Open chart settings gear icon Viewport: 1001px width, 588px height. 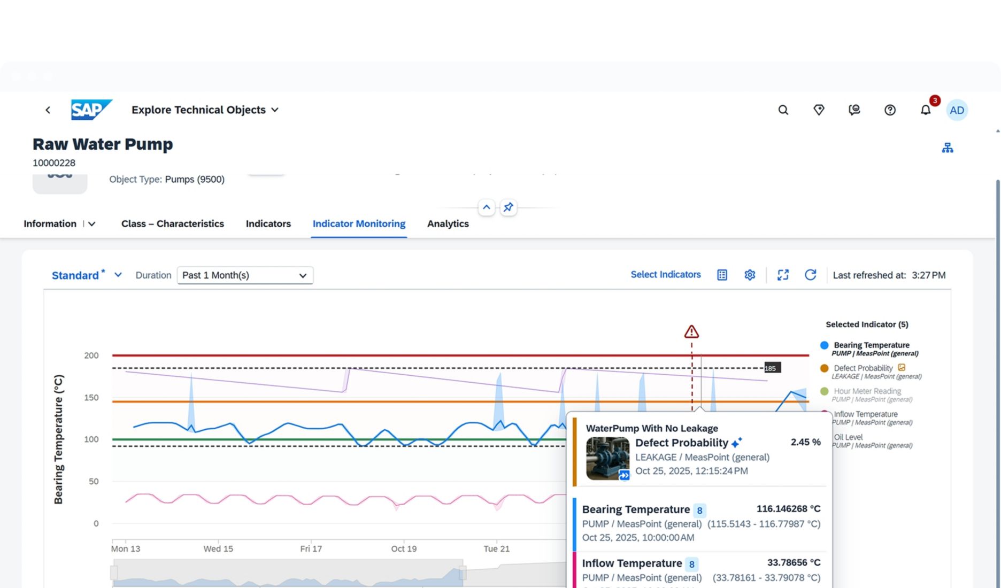pyautogui.click(x=750, y=275)
